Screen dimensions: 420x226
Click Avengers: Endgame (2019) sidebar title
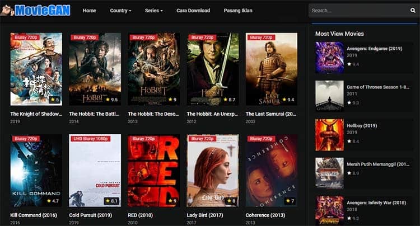coord(375,49)
